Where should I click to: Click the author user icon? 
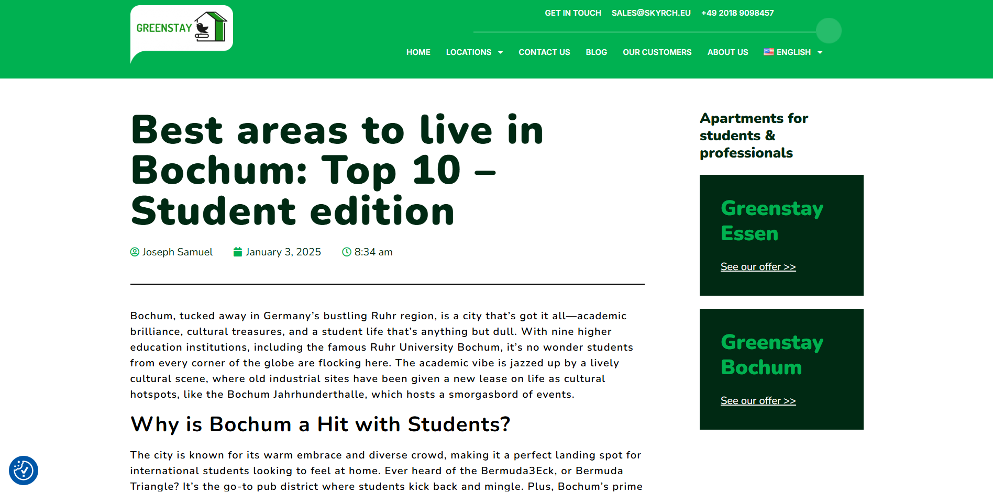pos(135,252)
